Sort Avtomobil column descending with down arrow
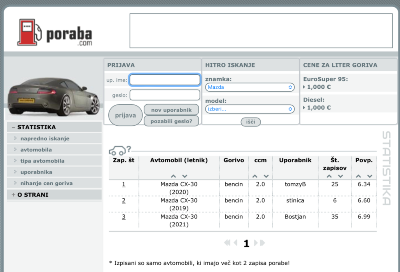The width and height of the screenshot is (400, 272). [184, 176]
